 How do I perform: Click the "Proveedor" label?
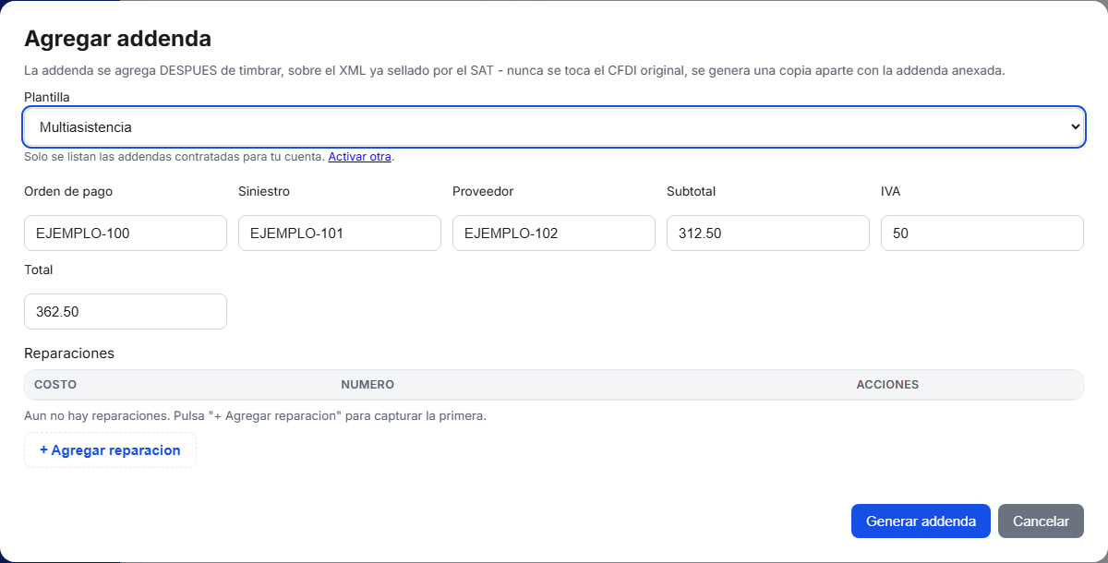483,192
